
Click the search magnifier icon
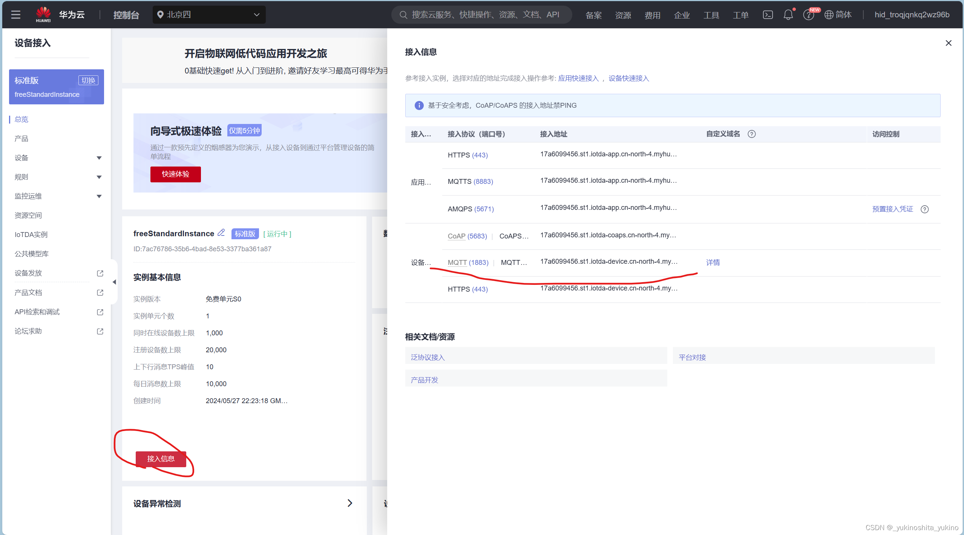tap(403, 15)
